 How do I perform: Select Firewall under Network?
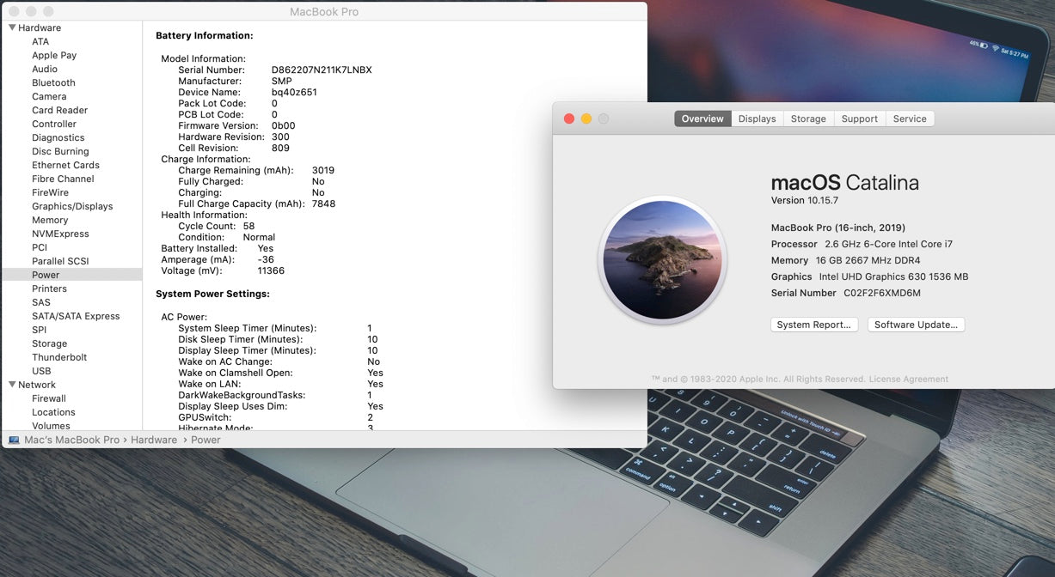49,398
